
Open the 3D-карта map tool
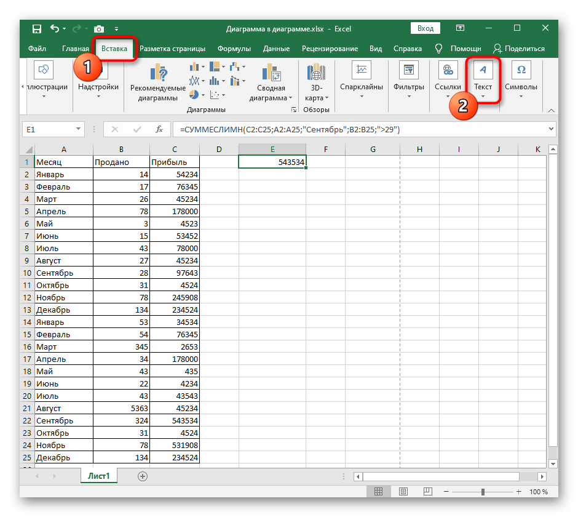tap(317, 81)
